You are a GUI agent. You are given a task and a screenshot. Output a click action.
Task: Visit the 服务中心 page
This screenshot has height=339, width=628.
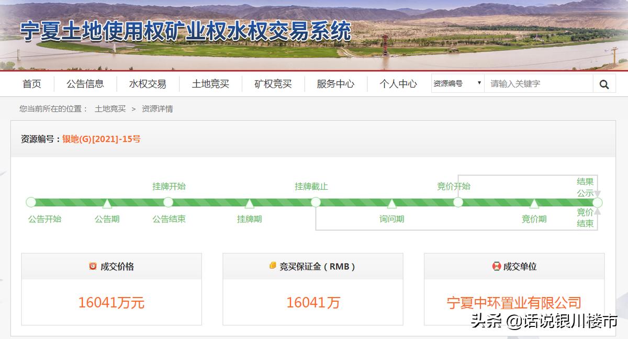[335, 83]
